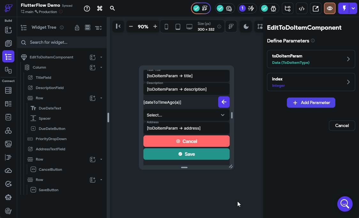The height and width of the screenshot is (218, 359).
Task: Toggle dark mode moon icon
Action: [246, 26]
